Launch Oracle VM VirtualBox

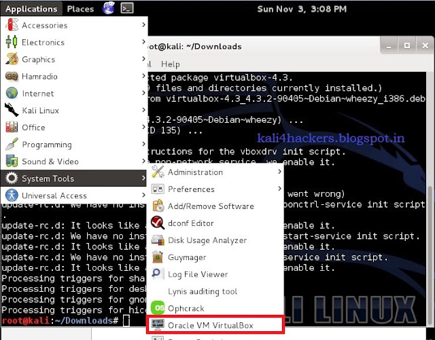click(x=215, y=325)
